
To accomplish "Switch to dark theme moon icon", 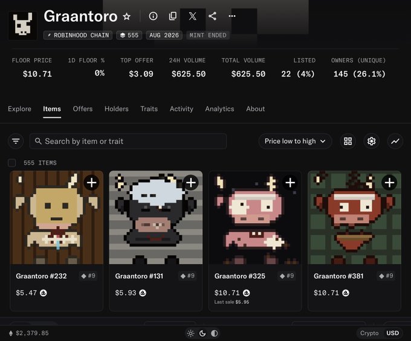I will (202, 333).
